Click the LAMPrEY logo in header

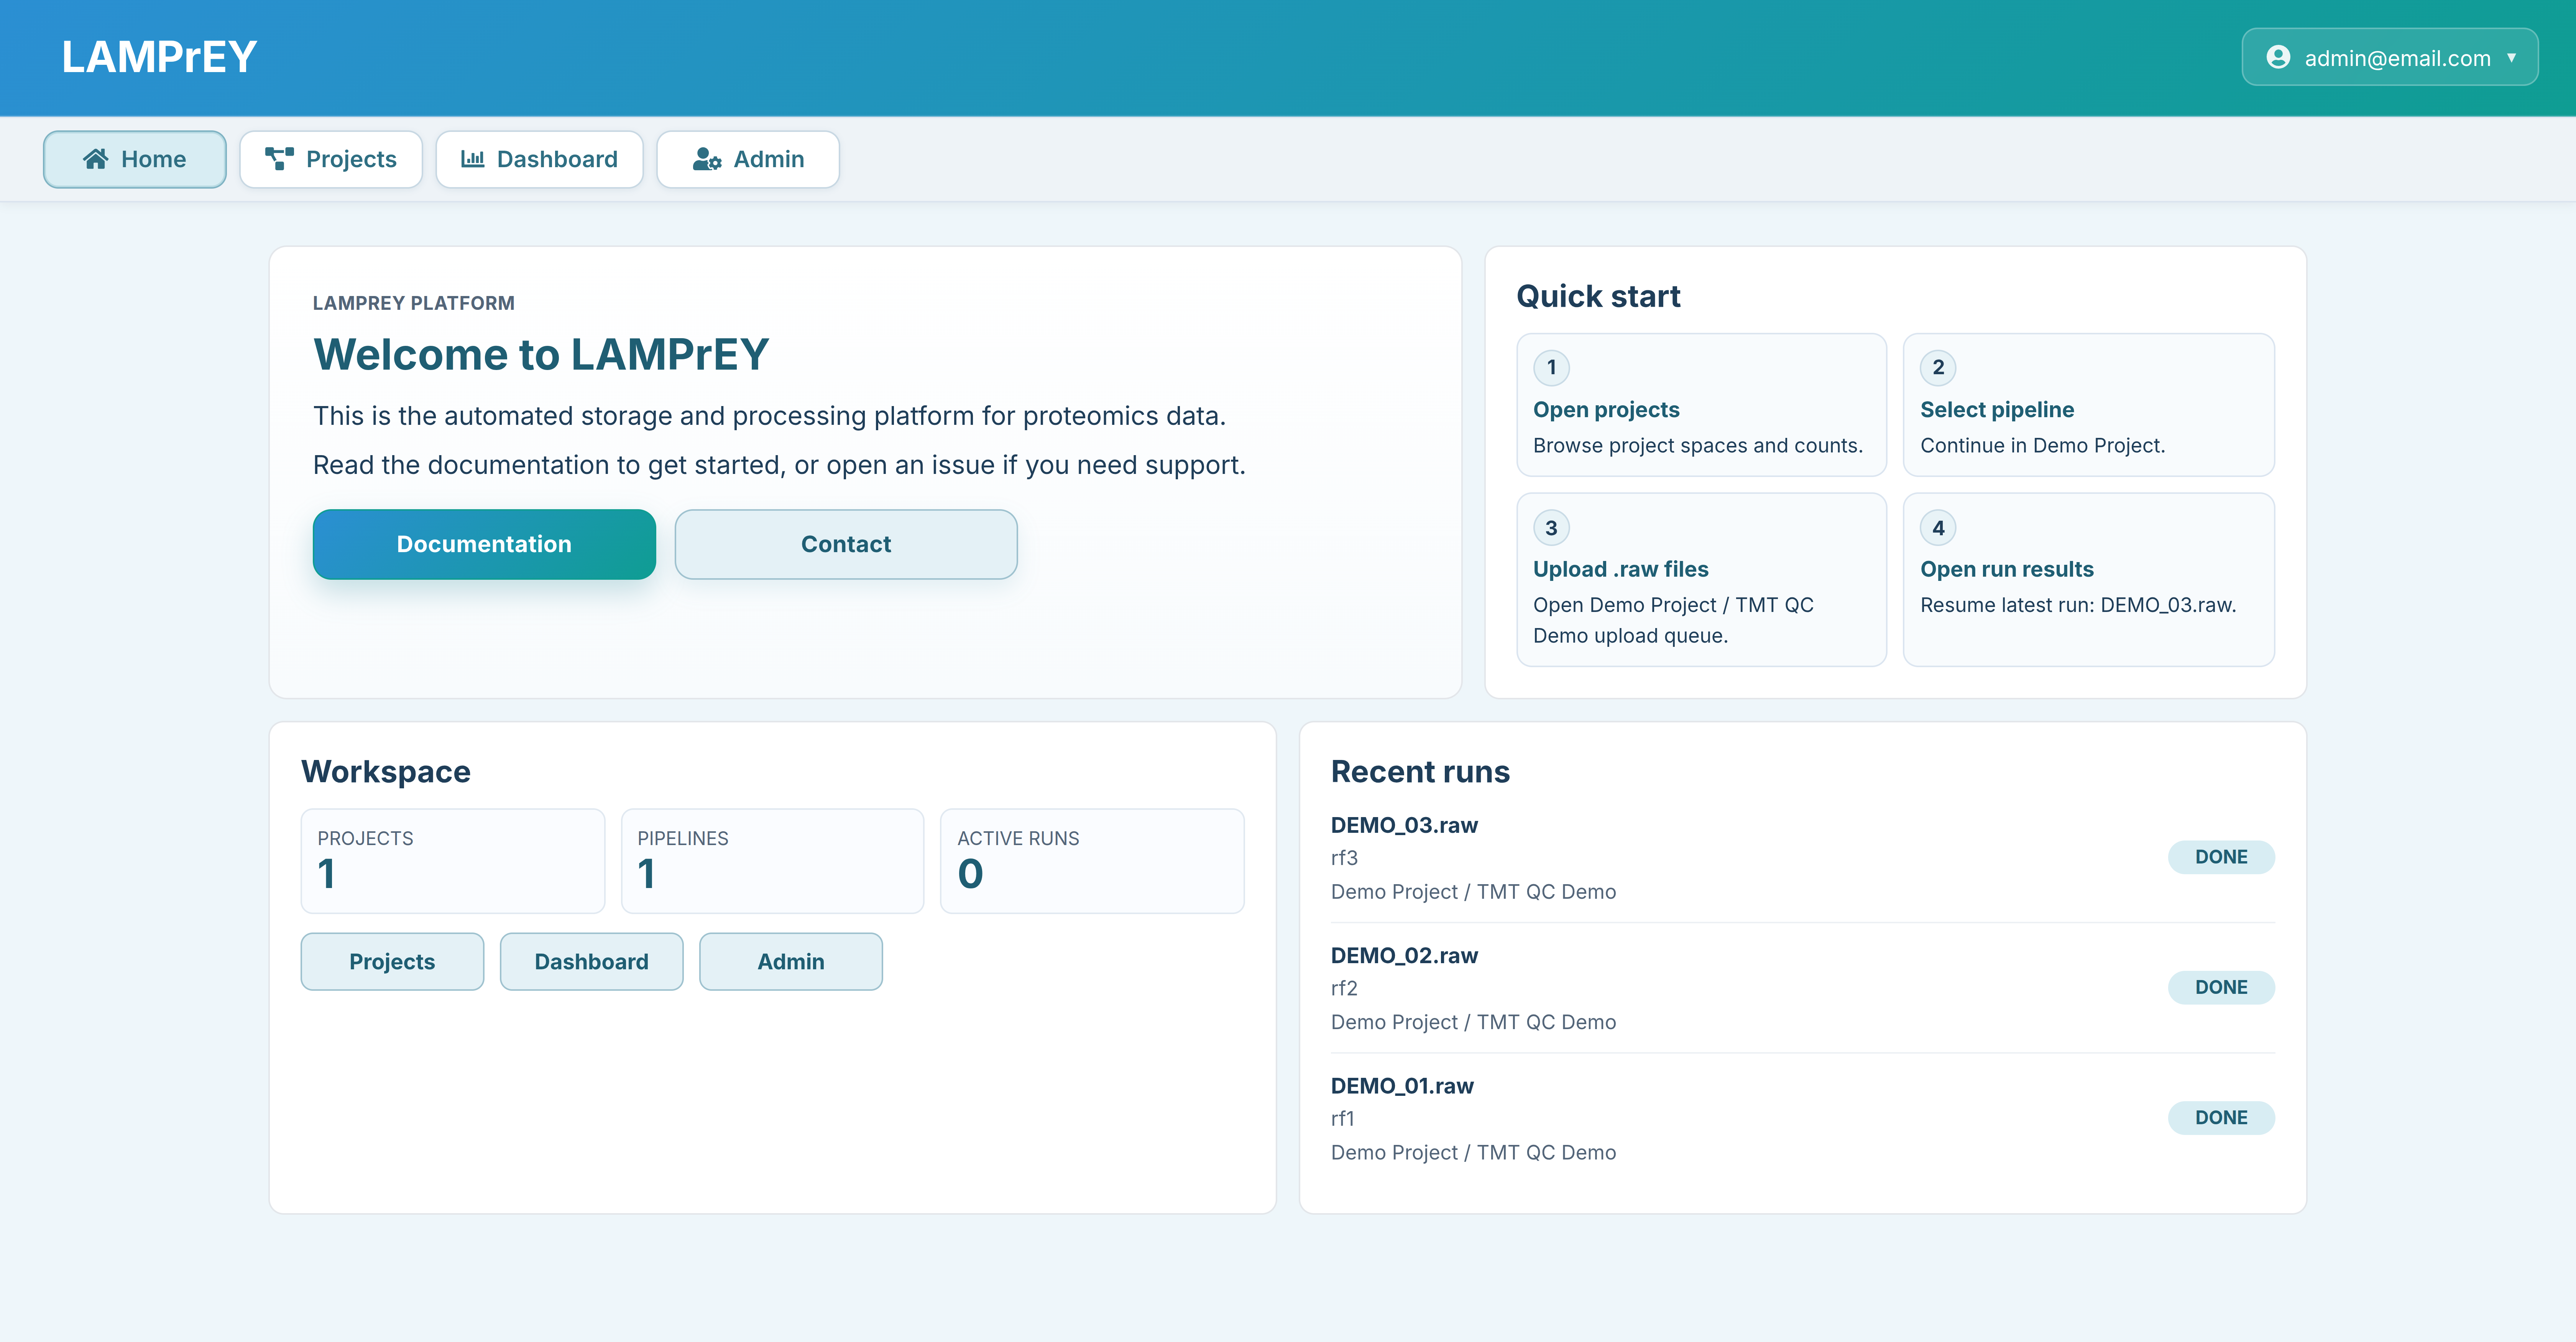160,57
